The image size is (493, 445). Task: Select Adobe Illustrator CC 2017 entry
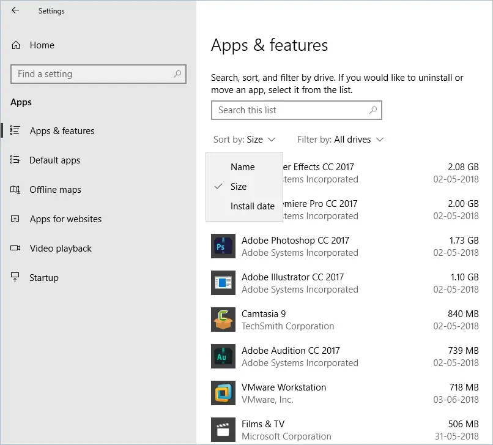coord(345,283)
